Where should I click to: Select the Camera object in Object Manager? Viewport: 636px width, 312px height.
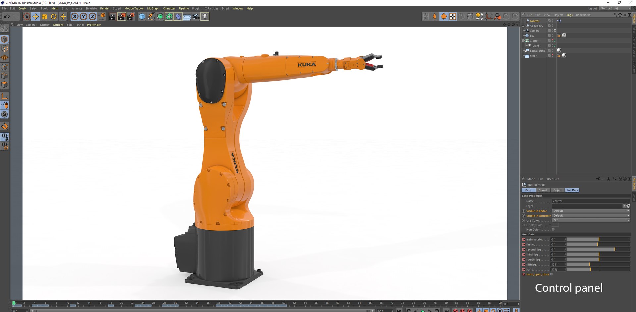(534, 31)
